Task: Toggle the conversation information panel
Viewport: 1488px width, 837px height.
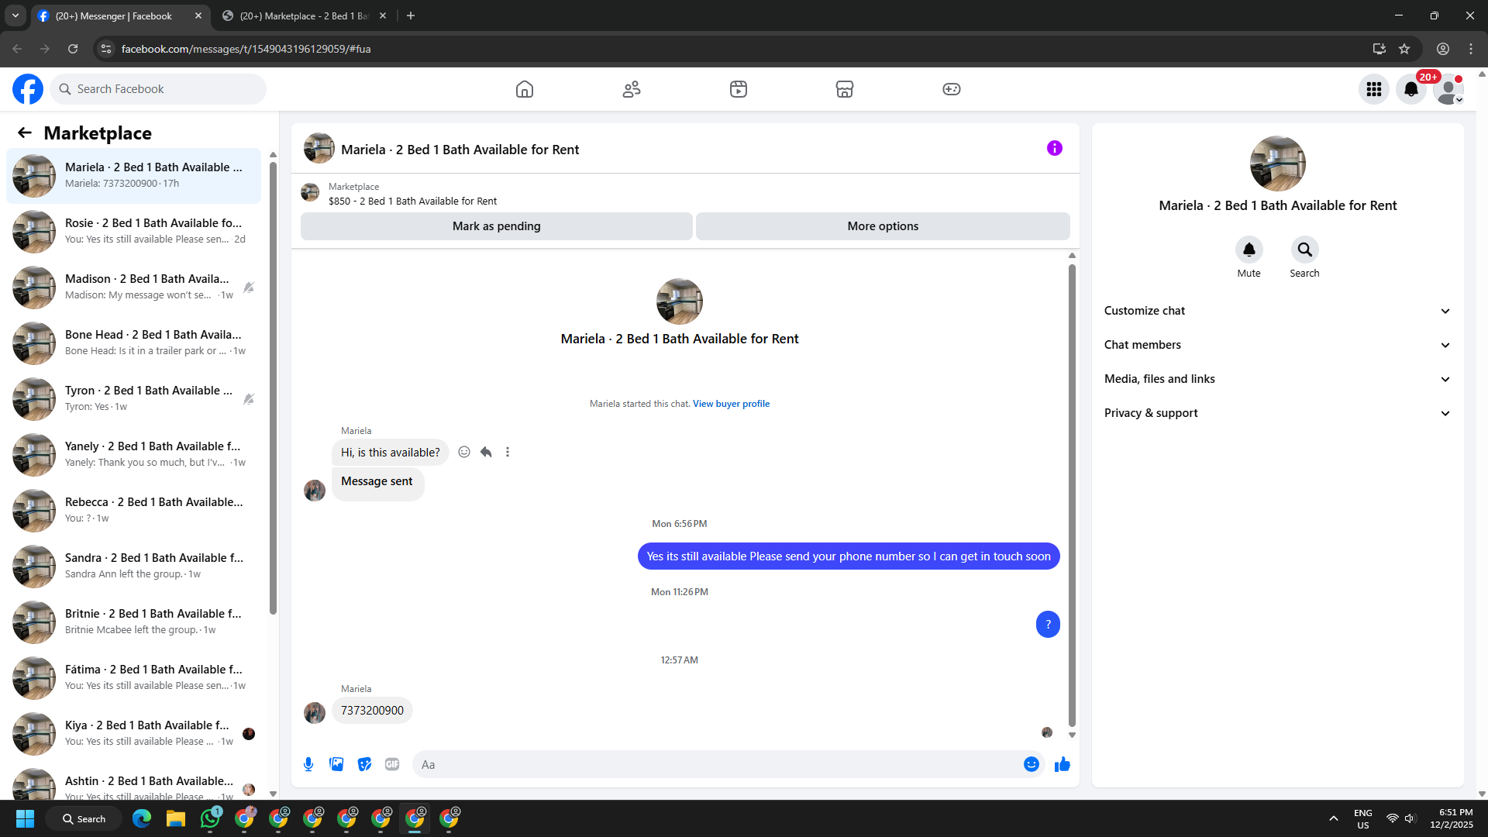Action: point(1054,148)
